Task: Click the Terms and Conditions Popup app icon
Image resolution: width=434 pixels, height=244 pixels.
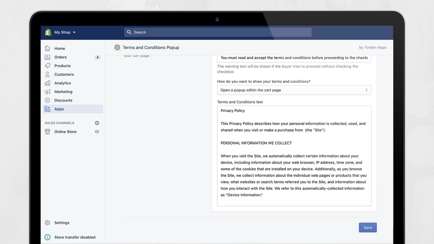Action: click(x=117, y=47)
